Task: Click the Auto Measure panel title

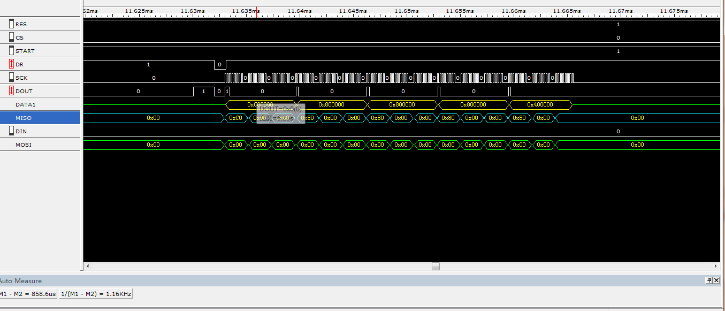Action: [20, 281]
